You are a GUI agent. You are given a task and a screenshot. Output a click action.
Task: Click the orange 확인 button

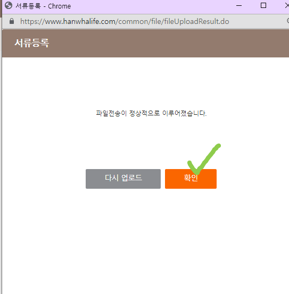point(191,179)
